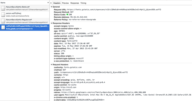Click the origin http://mcs2.com header
192x101 pixels.
(65, 87)
